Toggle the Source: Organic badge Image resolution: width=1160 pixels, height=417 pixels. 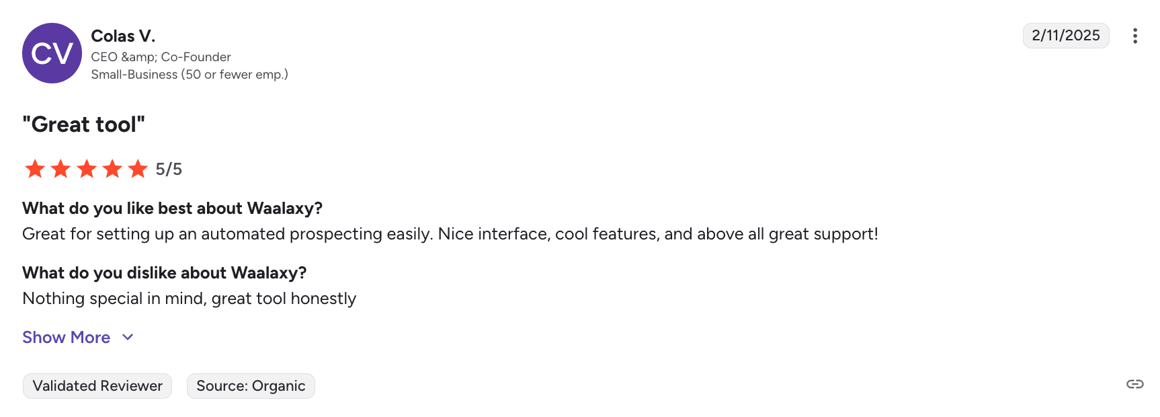[x=251, y=385]
